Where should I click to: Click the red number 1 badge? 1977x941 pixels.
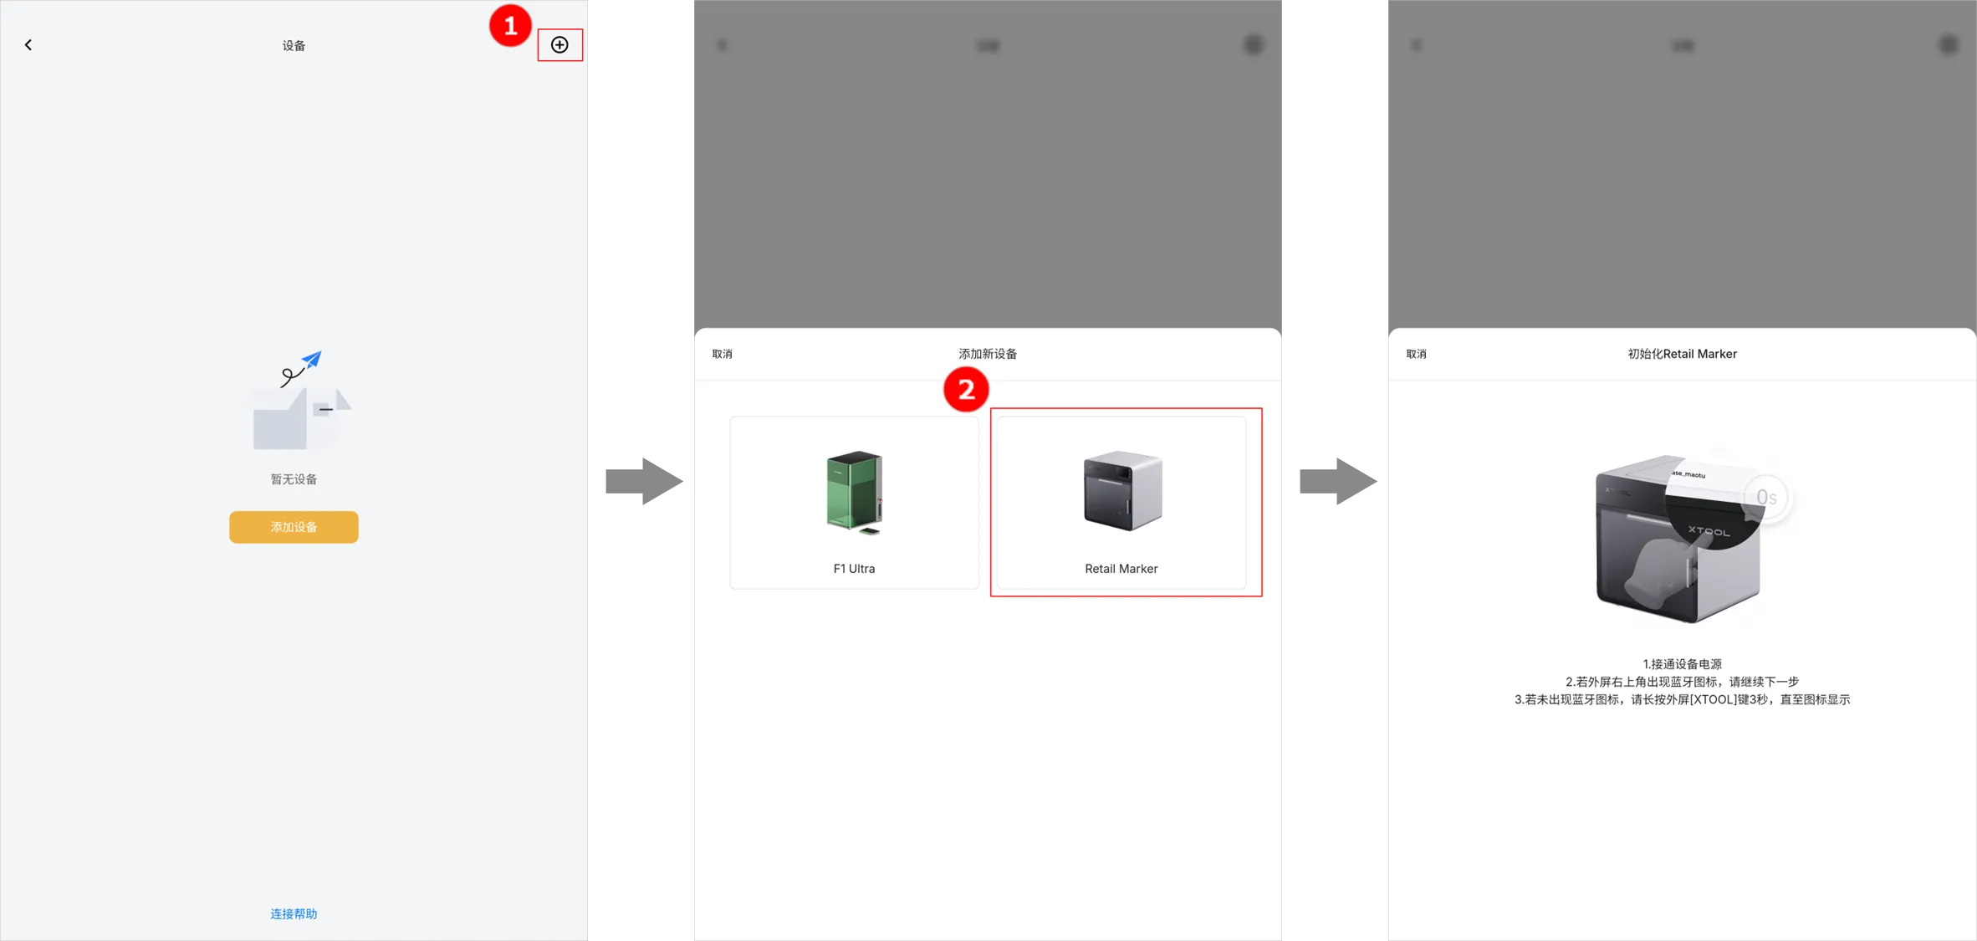coord(510,26)
